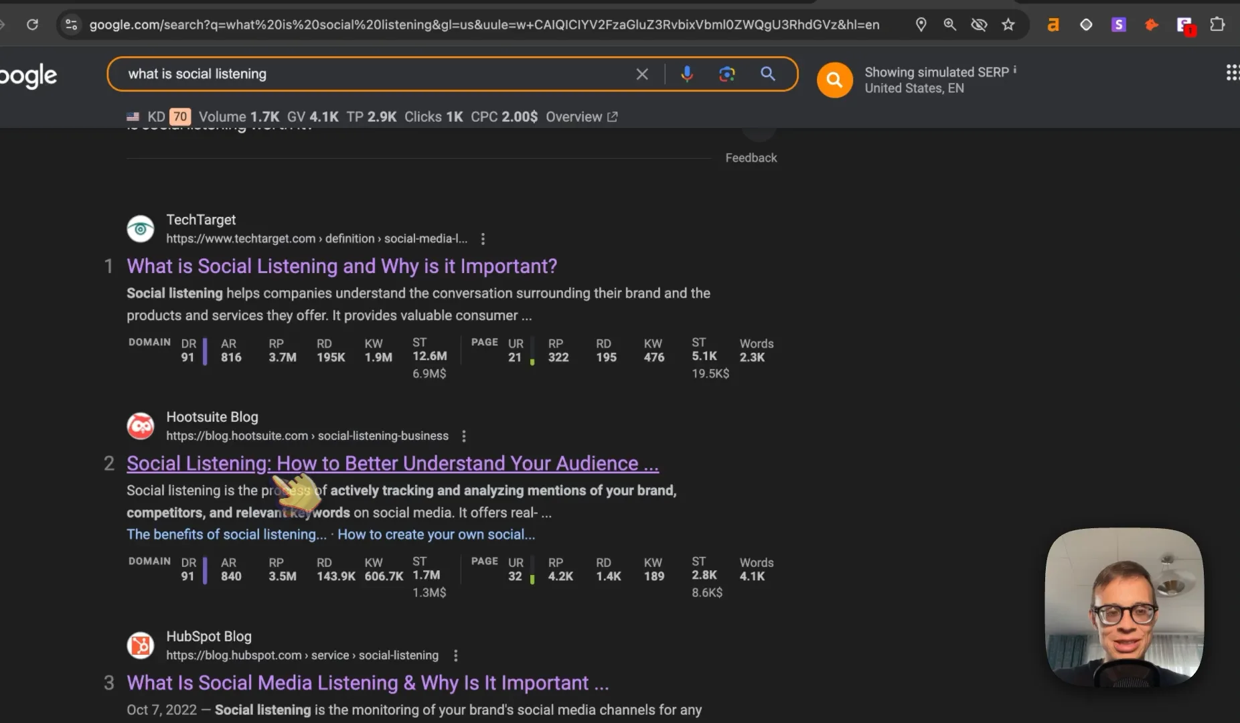Click the TechTarget favicon
The width and height of the screenshot is (1240, 723).
141,230
